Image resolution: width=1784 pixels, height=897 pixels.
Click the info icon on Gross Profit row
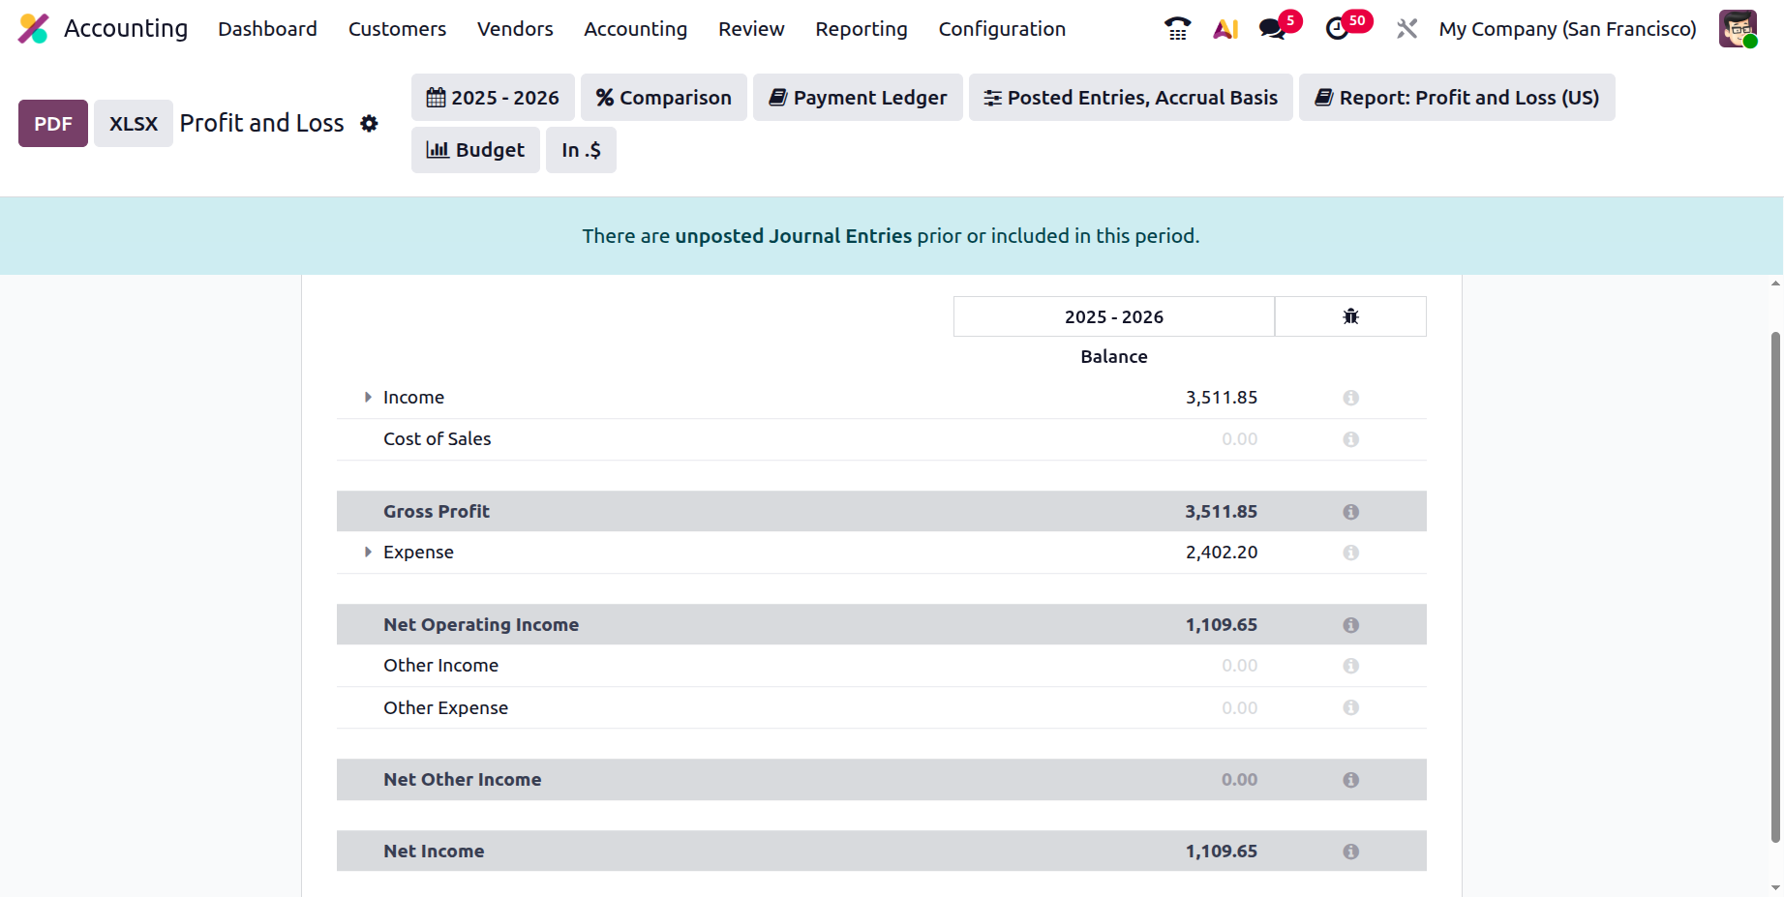tap(1350, 512)
